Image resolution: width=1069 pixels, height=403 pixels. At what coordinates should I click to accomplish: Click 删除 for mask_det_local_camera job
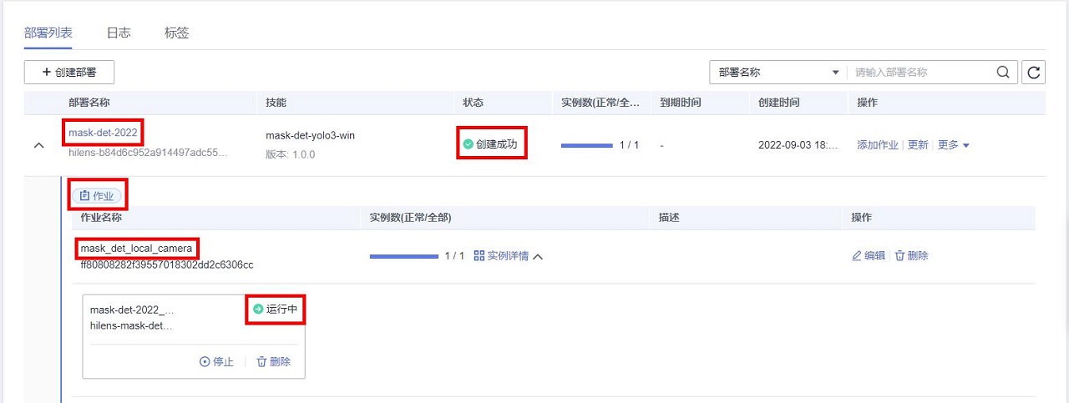pyautogui.click(x=911, y=256)
